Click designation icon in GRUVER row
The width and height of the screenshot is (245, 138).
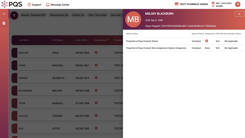(x=96, y=78)
